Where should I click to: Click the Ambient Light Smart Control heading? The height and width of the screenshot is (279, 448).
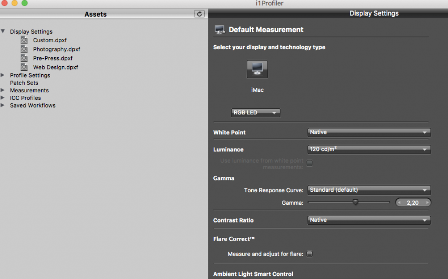pyautogui.click(x=253, y=274)
